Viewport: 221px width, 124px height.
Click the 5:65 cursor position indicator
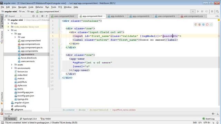pos(195,123)
